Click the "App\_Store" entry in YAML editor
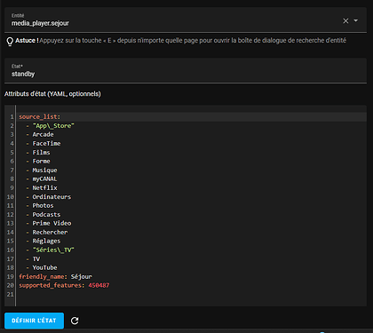Screen dimensions: 373x333 point(53,125)
